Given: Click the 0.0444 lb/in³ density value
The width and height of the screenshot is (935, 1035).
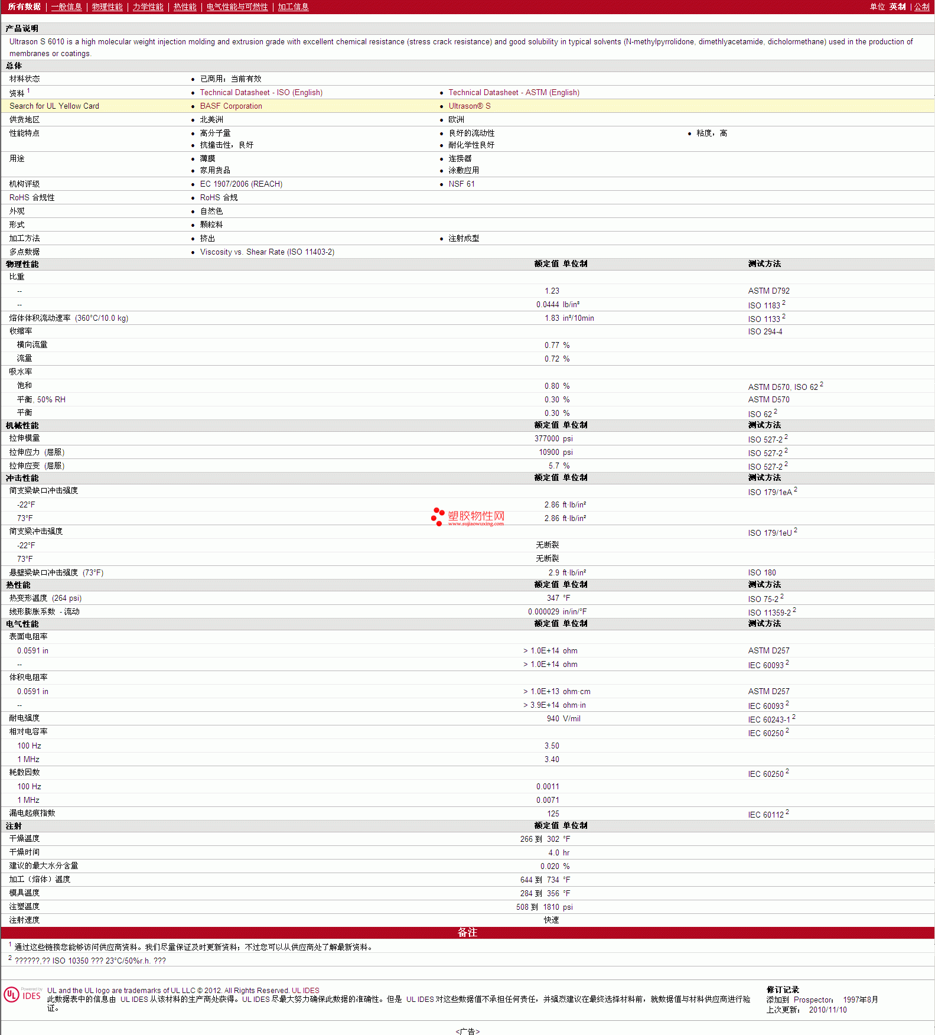Looking at the screenshot, I should [x=558, y=305].
